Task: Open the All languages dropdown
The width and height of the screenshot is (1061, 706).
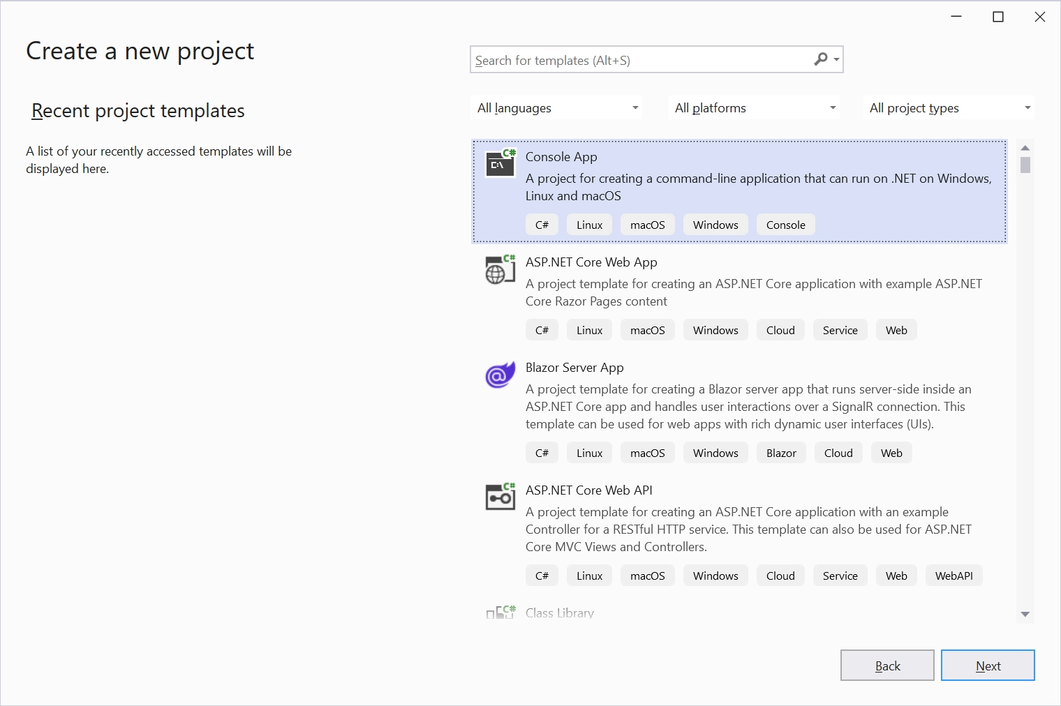Action: click(x=557, y=108)
